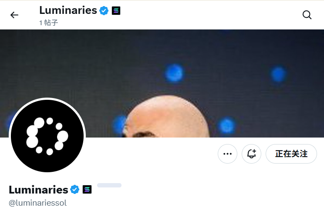Click the Luminaries profile display name
Screen dimensions: 324x210
(x=38, y=190)
